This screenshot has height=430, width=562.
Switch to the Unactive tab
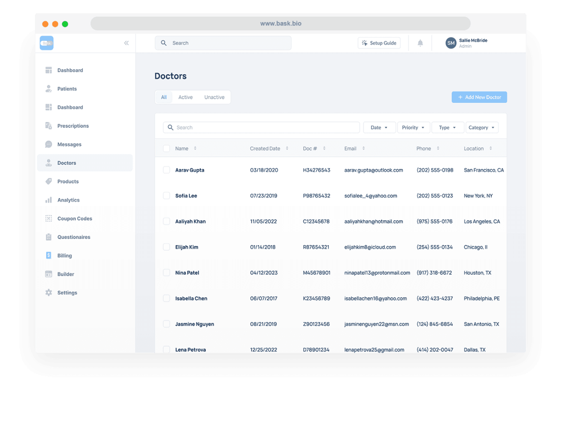click(x=214, y=97)
